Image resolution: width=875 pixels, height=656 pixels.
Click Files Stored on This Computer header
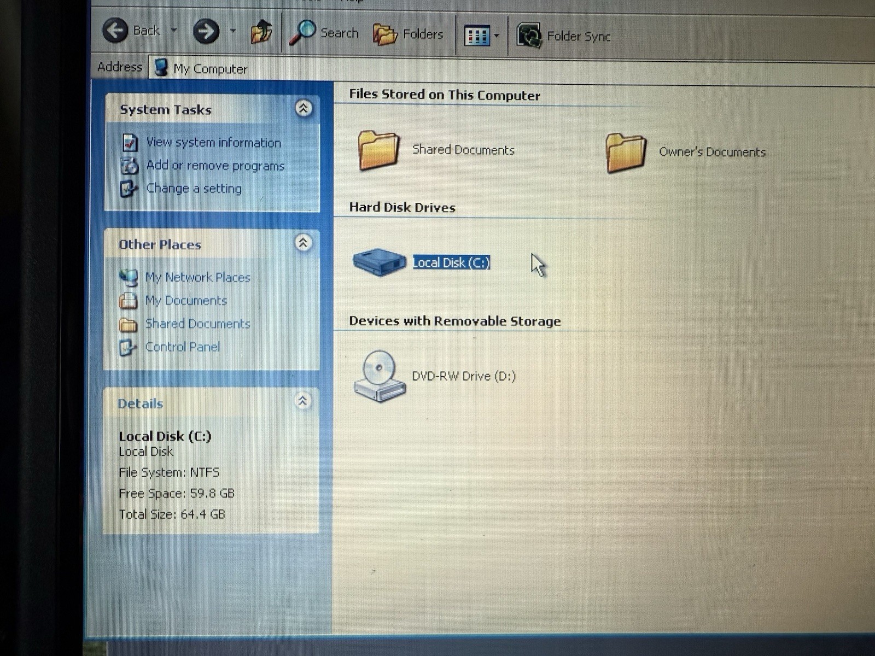click(445, 95)
